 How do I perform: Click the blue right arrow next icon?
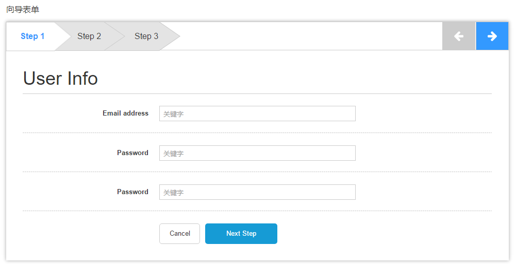pyautogui.click(x=492, y=36)
